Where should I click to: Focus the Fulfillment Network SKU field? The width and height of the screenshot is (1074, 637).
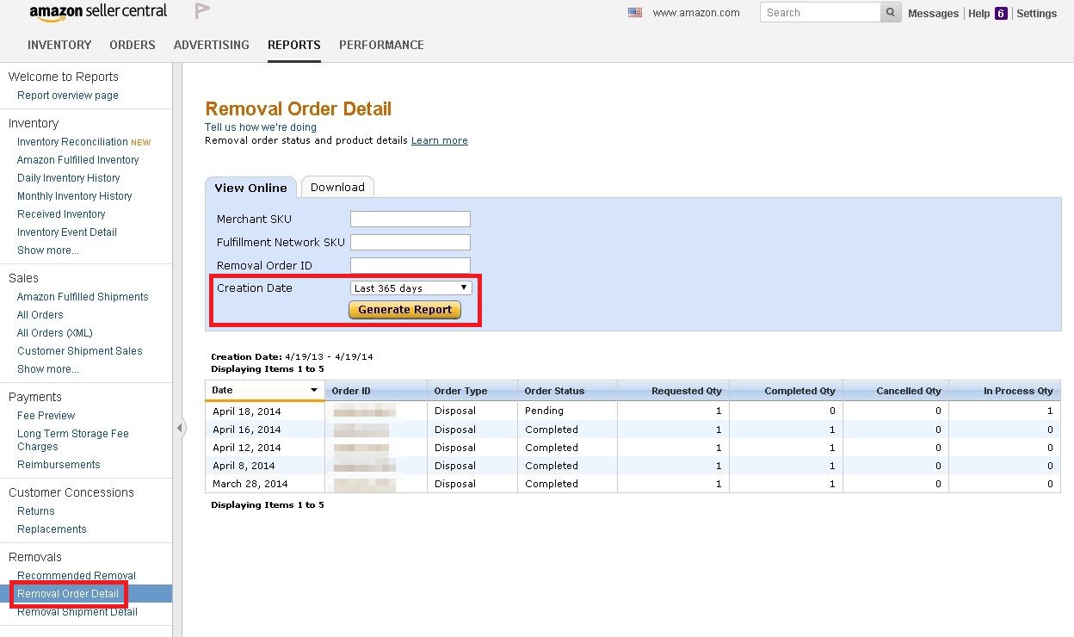point(410,242)
